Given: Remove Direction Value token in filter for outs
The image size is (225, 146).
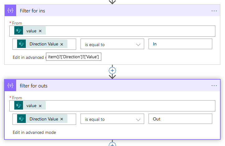Looking at the screenshot, I should tap(62, 119).
